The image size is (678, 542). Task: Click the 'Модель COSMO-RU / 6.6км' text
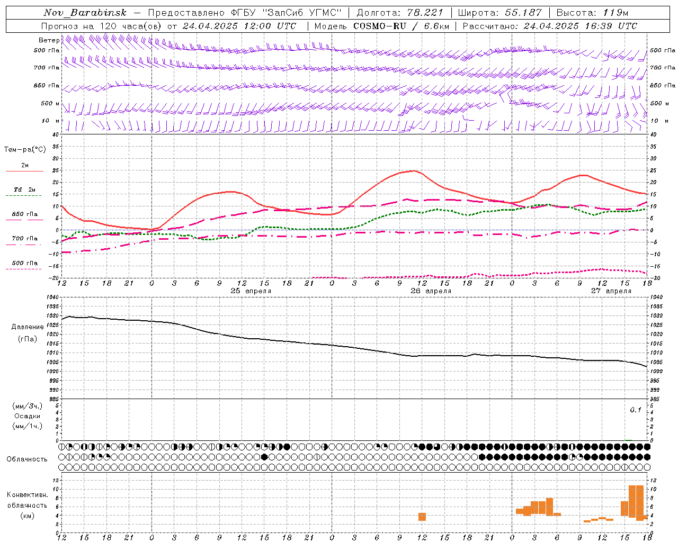pos(382,26)
